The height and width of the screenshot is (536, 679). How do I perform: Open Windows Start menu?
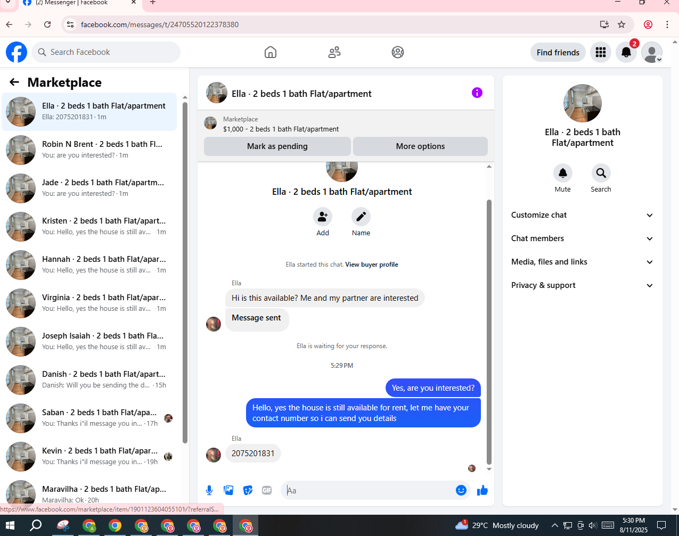point(10,526)
